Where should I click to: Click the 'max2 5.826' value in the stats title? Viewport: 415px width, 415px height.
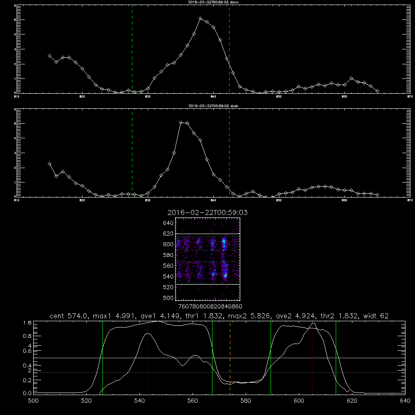[x=249, y=316]
